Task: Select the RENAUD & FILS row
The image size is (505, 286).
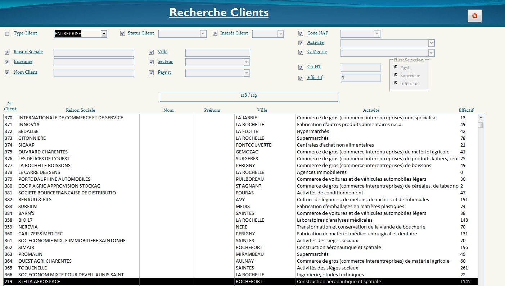Action: point(240,200)
